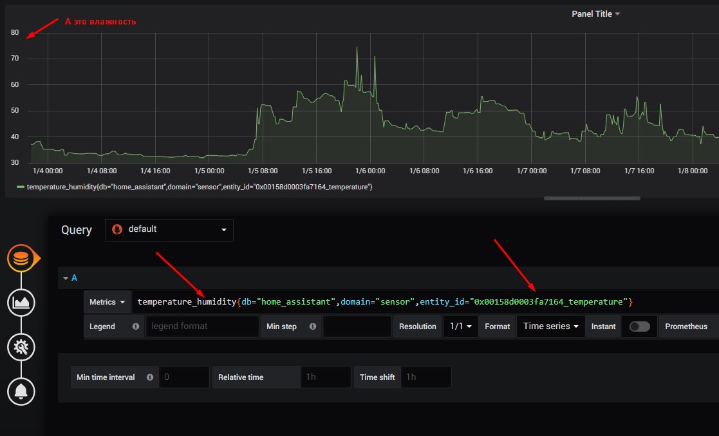Open the Format Time series dropdown
This screenshot has width=719, height=436.
coord(551,327)
